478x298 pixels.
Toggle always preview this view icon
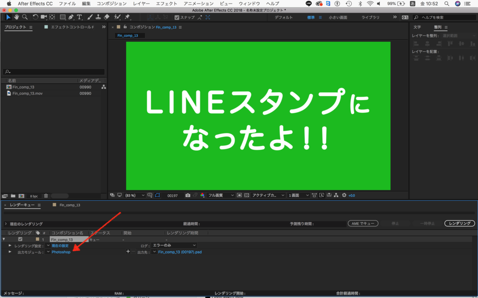click(x=112, y=195)
